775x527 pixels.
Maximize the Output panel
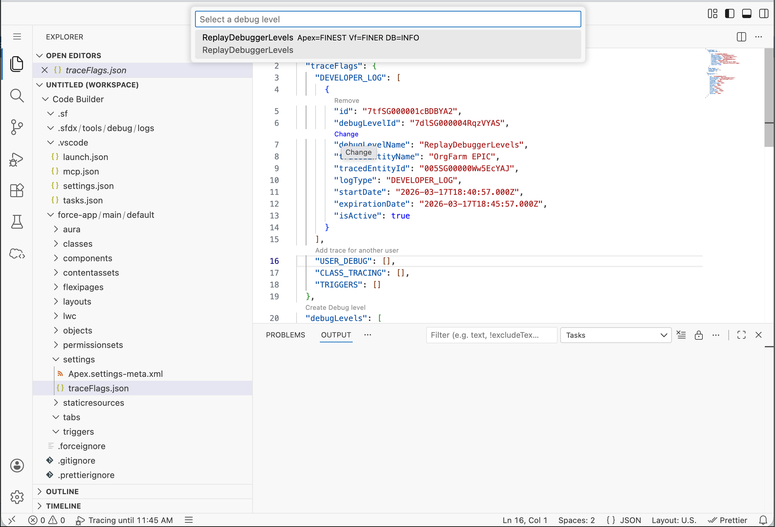tap(741, 335)
